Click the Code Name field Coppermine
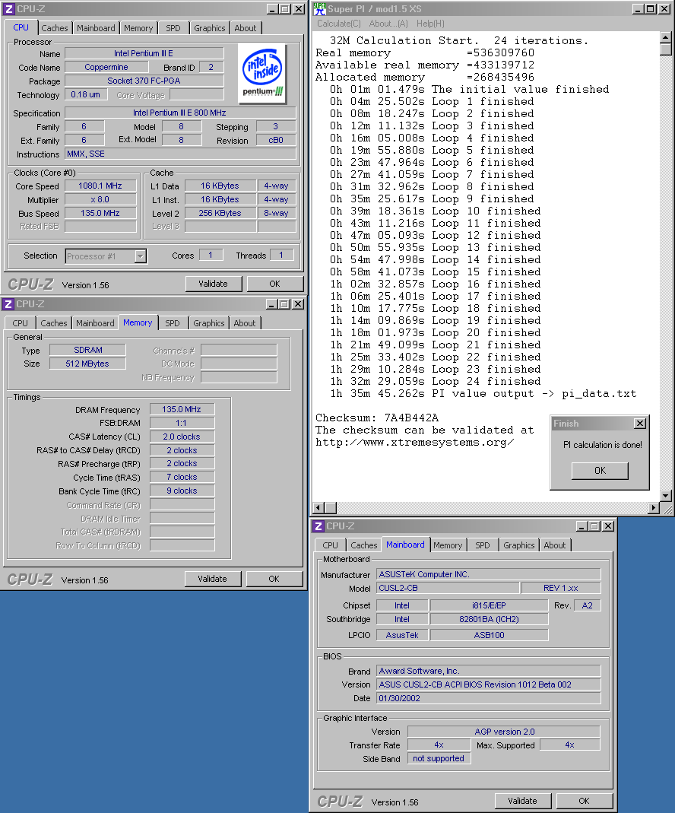 106,67
